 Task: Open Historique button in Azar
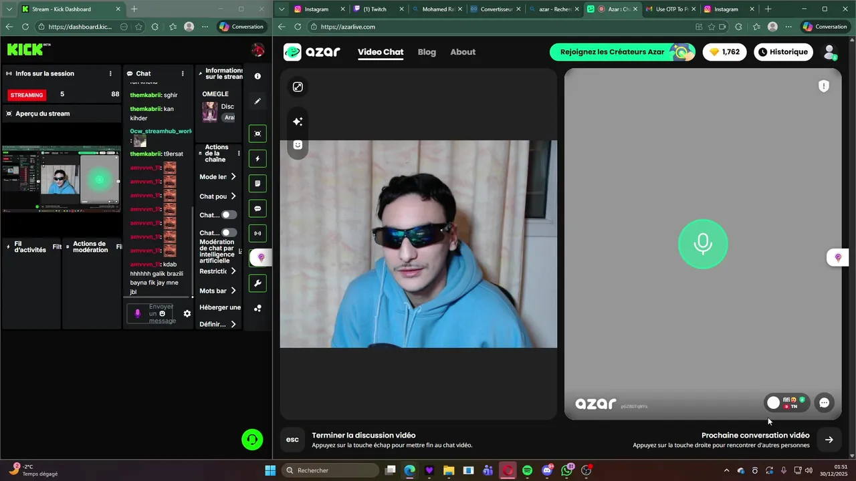(783, 52)
